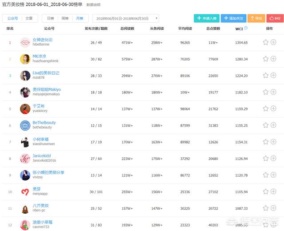
Task: Click the red 842 like button
Action: pyautogui.click(x=275, y=18)
